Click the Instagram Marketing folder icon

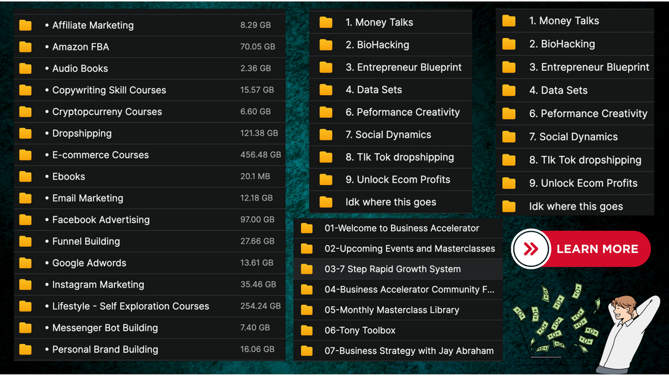(25, 284)
